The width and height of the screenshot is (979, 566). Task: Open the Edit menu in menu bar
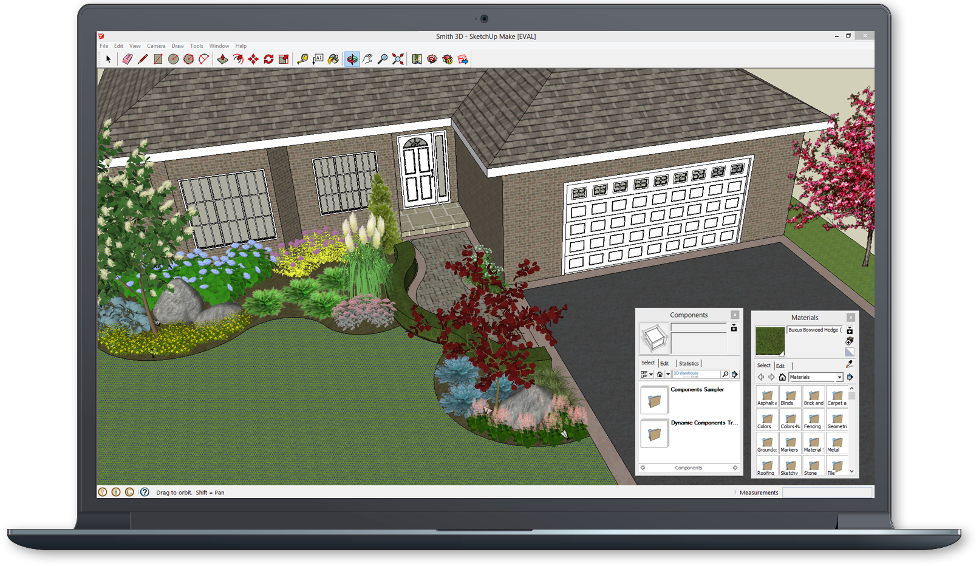coord(118,46)
